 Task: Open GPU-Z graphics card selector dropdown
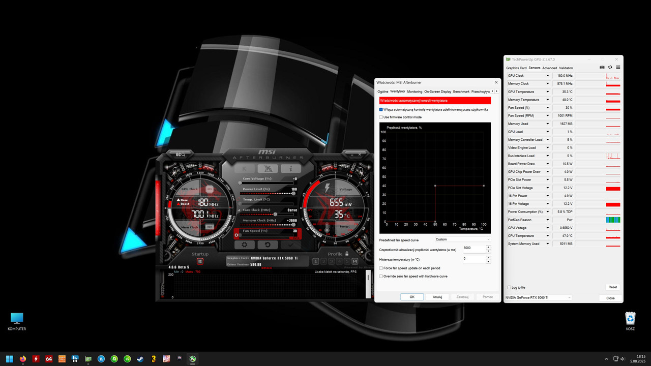tap(538, 297)
